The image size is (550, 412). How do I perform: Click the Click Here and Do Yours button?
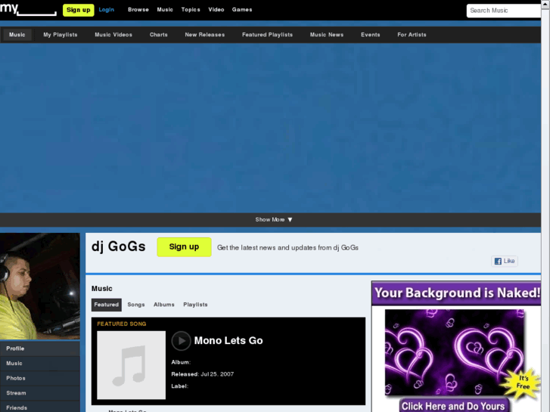point(453,406)
